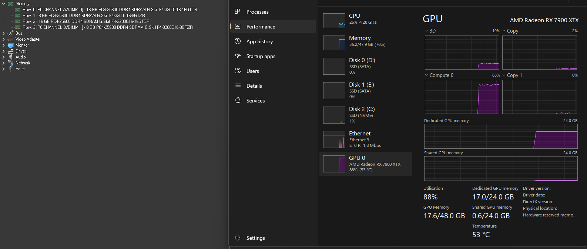Image resolution: width=587 pixels, height=249 pixels.
Task: Click the large GPU heading
Action: tap(433, 19)
